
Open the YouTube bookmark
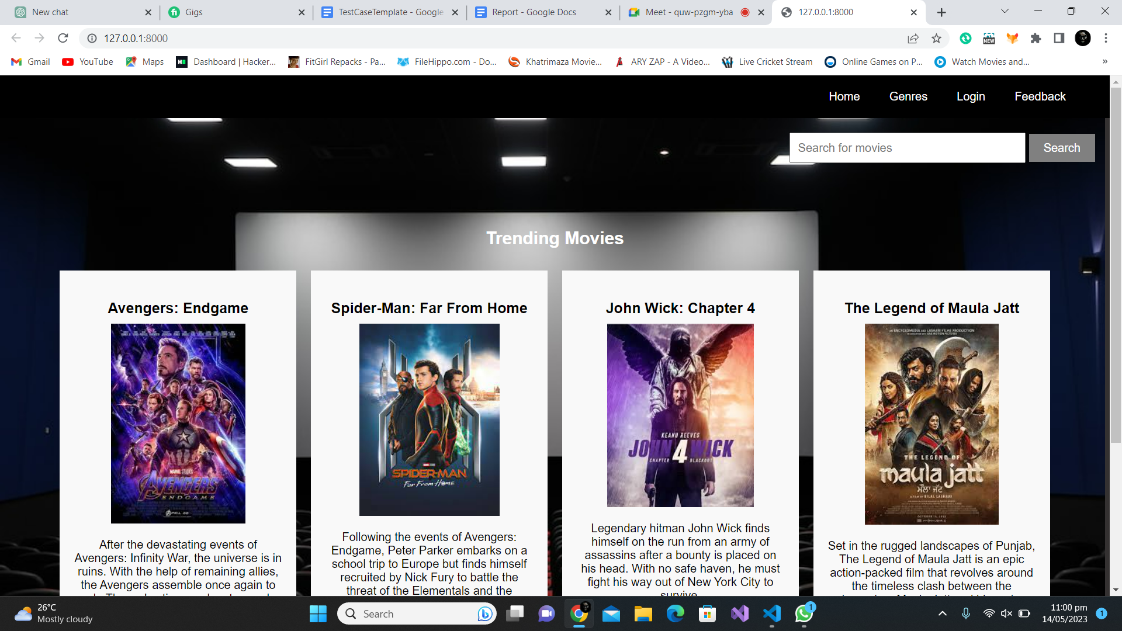88,61
